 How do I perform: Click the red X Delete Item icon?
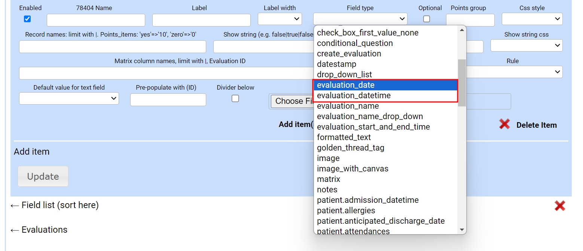tap(504, 124)
